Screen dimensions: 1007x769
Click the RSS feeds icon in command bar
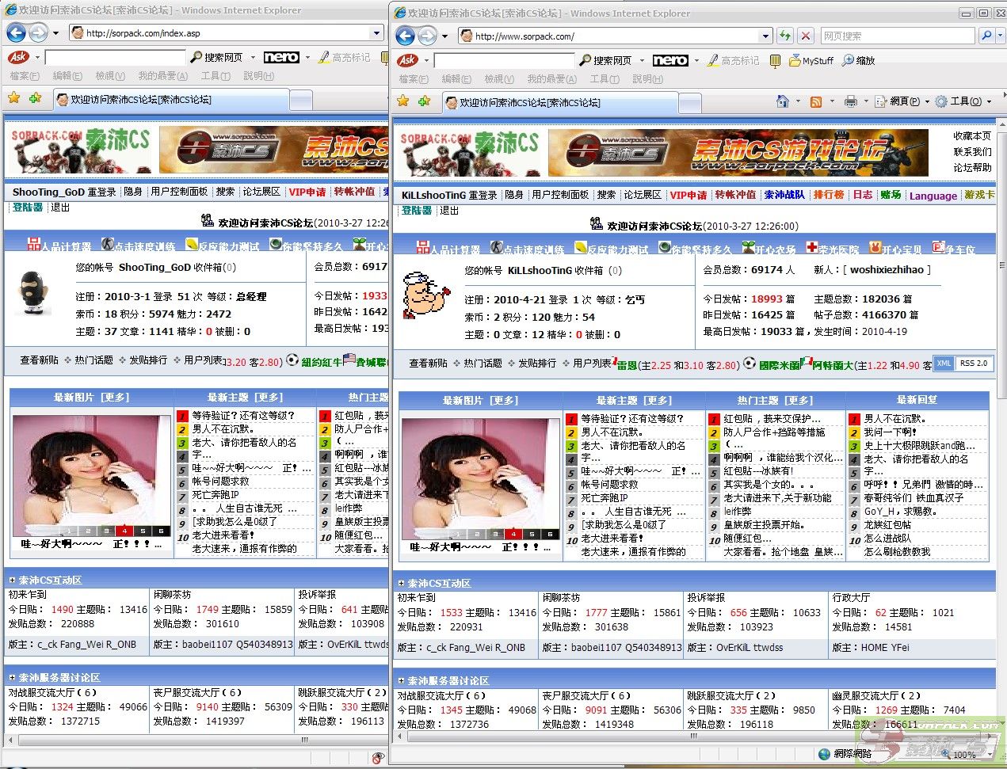pyautogui.click(x=815, y=101)
